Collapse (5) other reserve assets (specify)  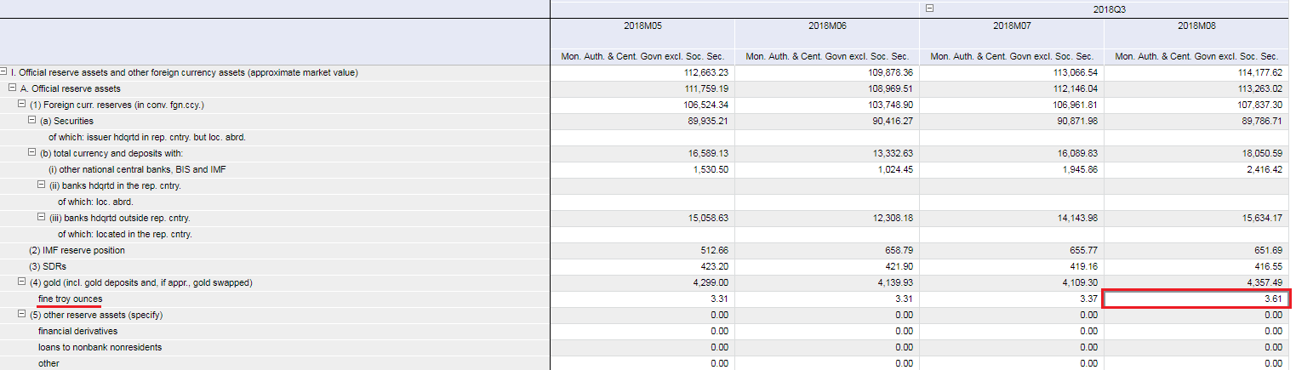point(23,315)
